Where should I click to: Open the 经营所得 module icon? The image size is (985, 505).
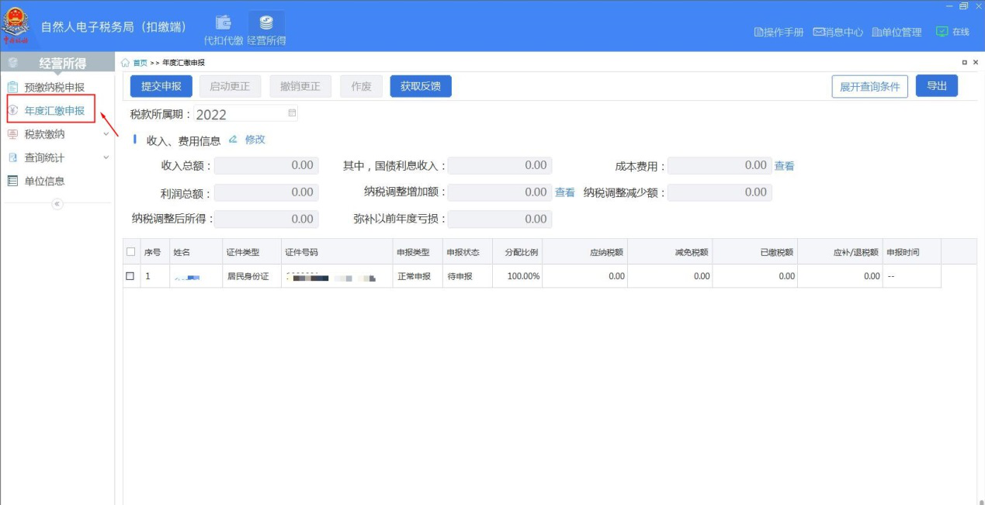266,29
